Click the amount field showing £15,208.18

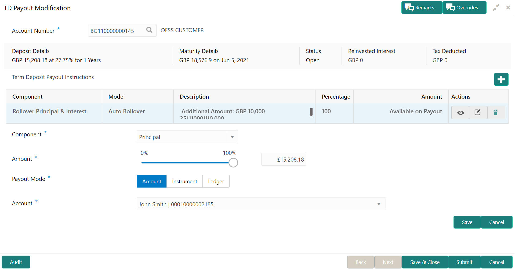click(284, 159)
